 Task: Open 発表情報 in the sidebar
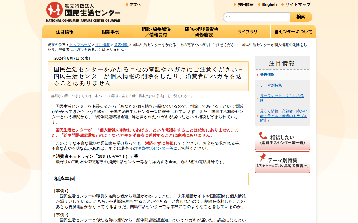pyautogui.click(x=267, y=75)
